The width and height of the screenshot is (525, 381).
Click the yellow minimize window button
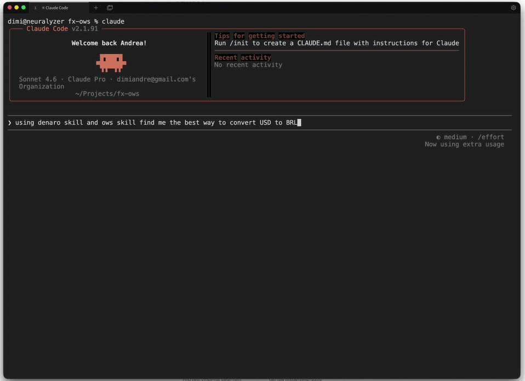(x=16, y=7)
